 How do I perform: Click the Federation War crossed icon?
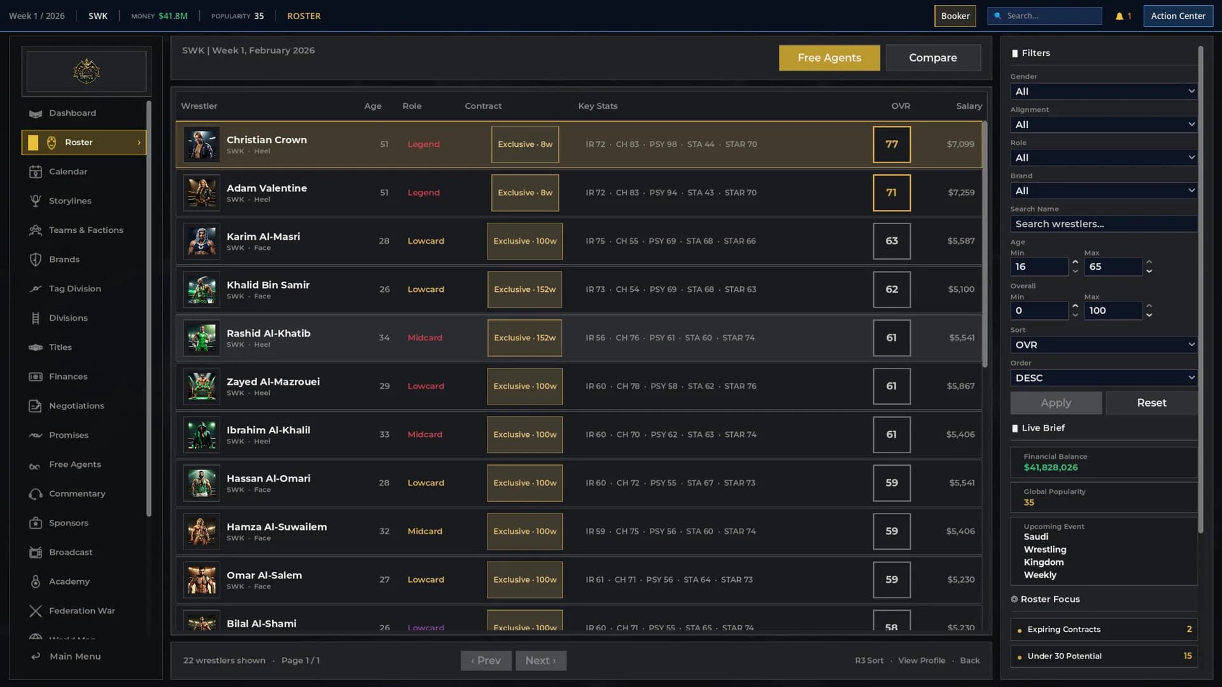tap(36, 611)
